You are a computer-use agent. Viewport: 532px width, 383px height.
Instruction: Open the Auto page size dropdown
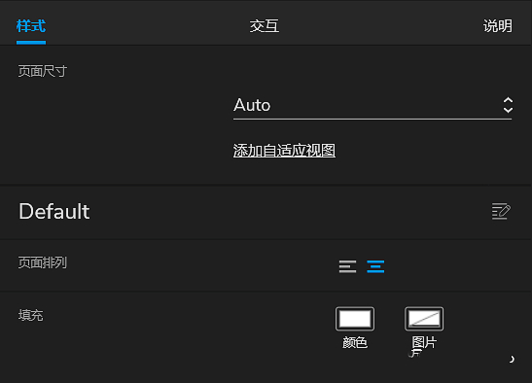372,105
